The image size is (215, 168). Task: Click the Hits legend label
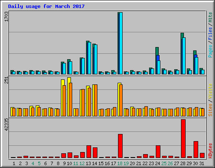click(x=210, y=17)
